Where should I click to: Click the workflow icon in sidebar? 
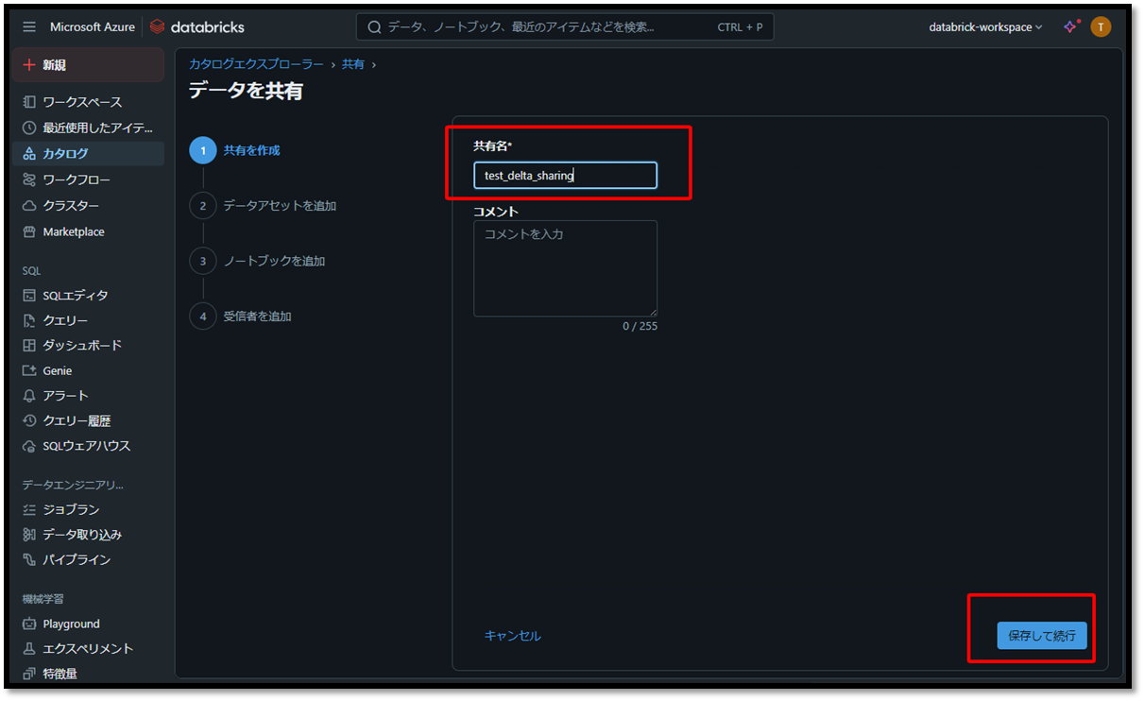[x=29, y=180]
